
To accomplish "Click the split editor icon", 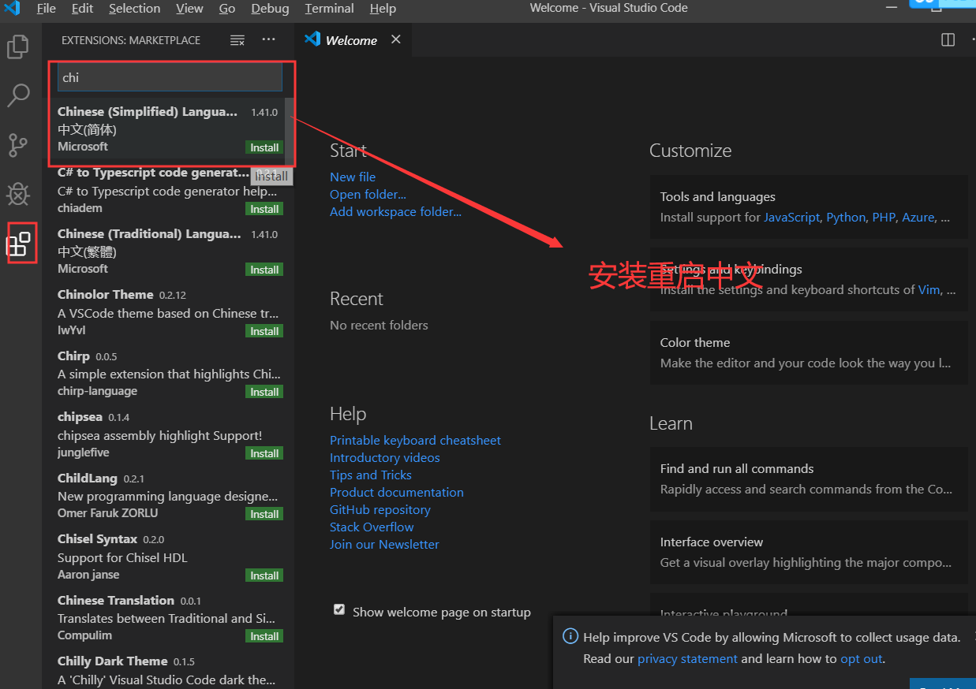I will pos(948,39).
